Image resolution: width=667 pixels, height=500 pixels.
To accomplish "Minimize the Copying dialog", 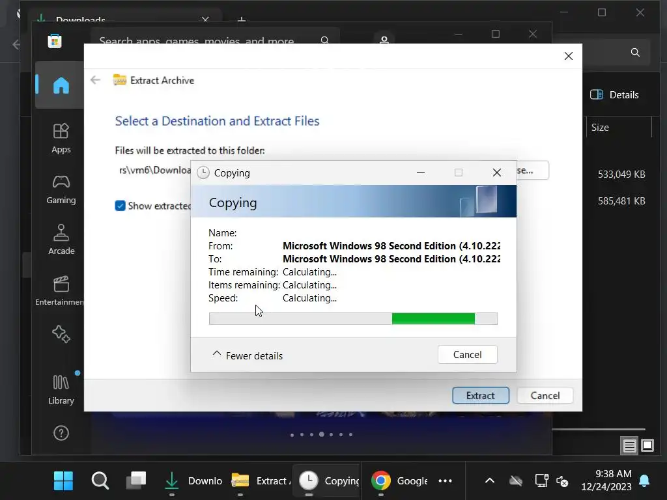I will tap(420, 173).
